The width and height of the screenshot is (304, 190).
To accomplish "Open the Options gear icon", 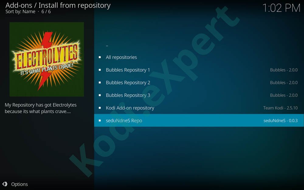I will 5,184.
